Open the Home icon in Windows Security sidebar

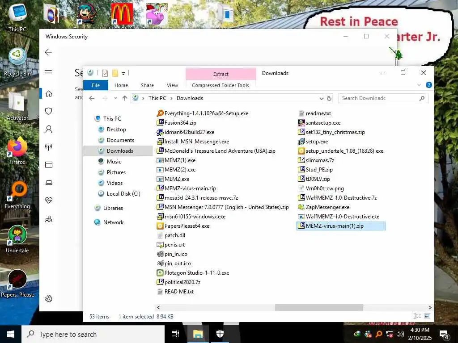[x=49, y=94]
